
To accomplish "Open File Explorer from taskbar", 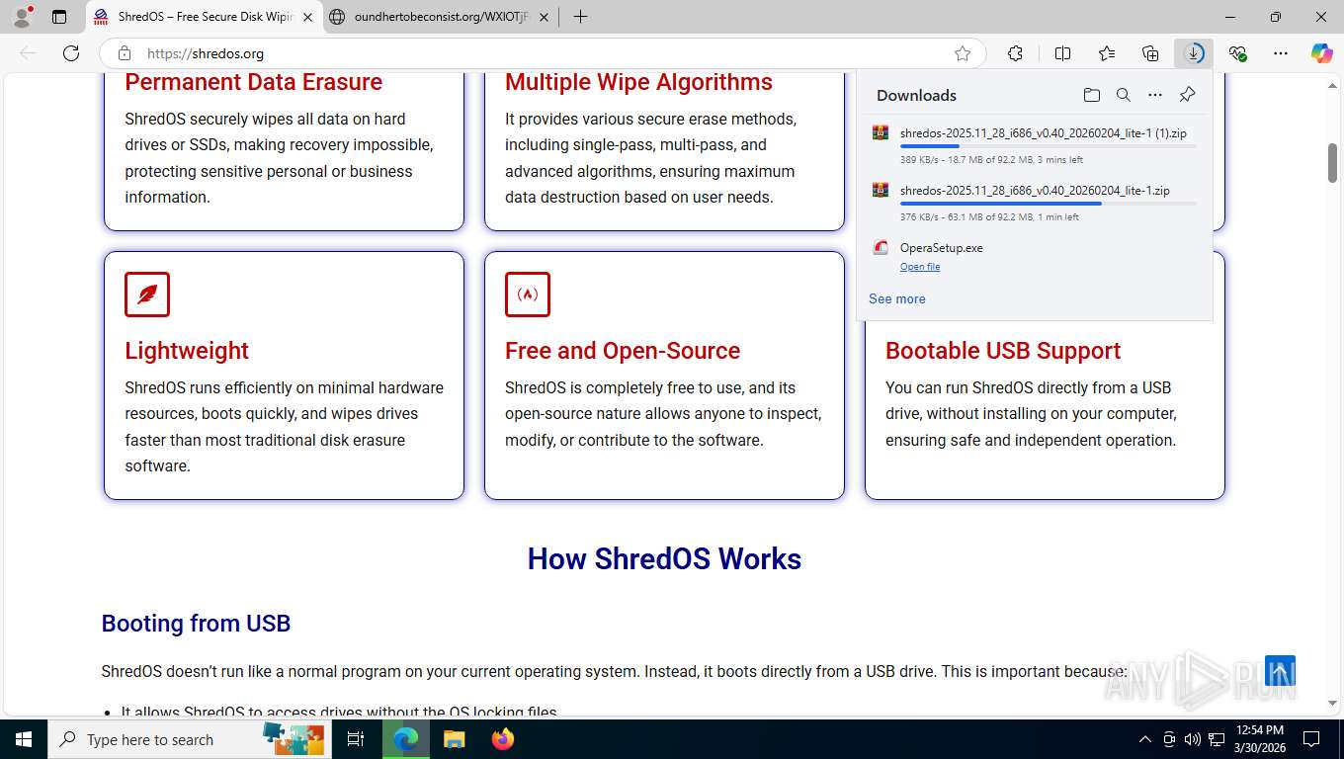I will [x=454, y=739].
